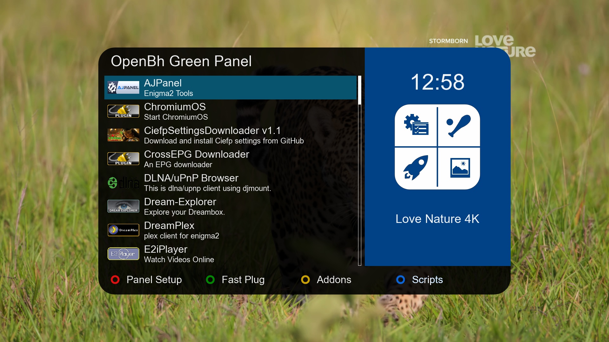Select the ChromiumOS entry
This screenshot has width=609, height=342.
click(230, 111)
